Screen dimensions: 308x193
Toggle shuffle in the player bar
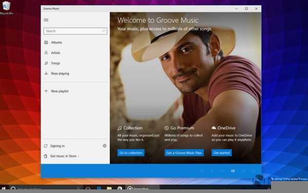(243, 171)
